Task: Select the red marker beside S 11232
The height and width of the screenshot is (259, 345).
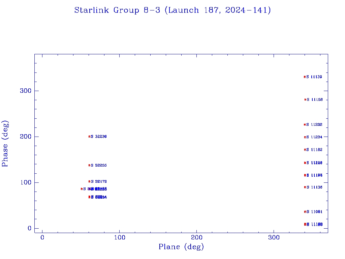Action: click(305, 125)
